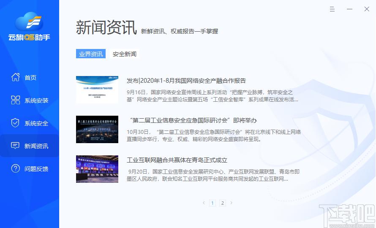The image size is (376, 228).
Task: Click the next page arrow in pagination
Action: tap(231, 203)
